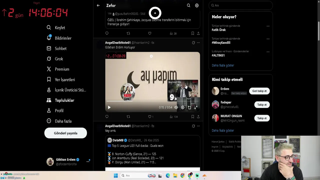Open #MiraçKandili trending topic
The width and height of the screenshot is (320, 180).
coord(221,42)
